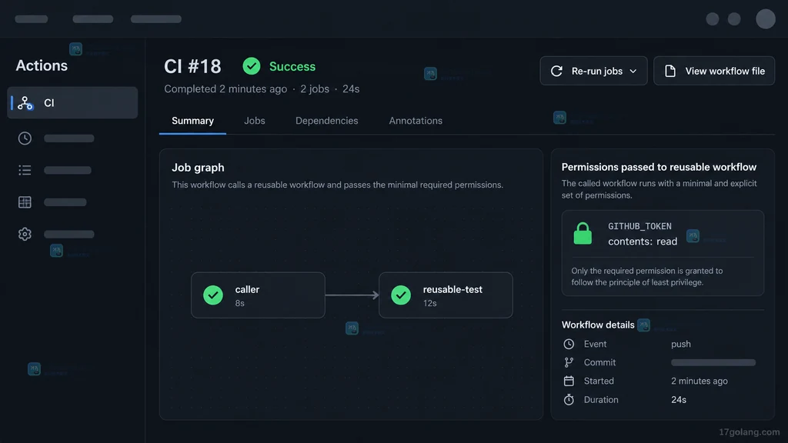788x443 pixels.
Task: Open the gear settings icon in sidebar
Action: tap(25, 234)
